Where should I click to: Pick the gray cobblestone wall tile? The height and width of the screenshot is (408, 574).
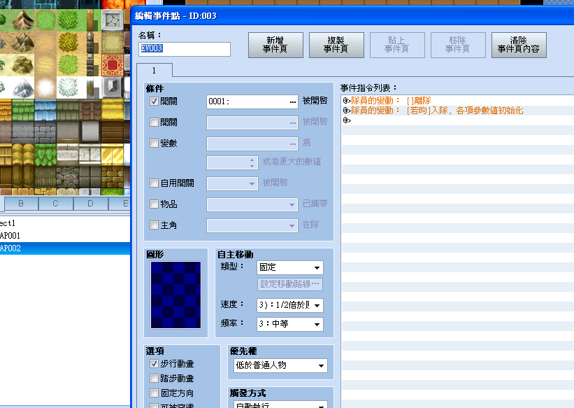pyautogui.click(x=67, y=176)
